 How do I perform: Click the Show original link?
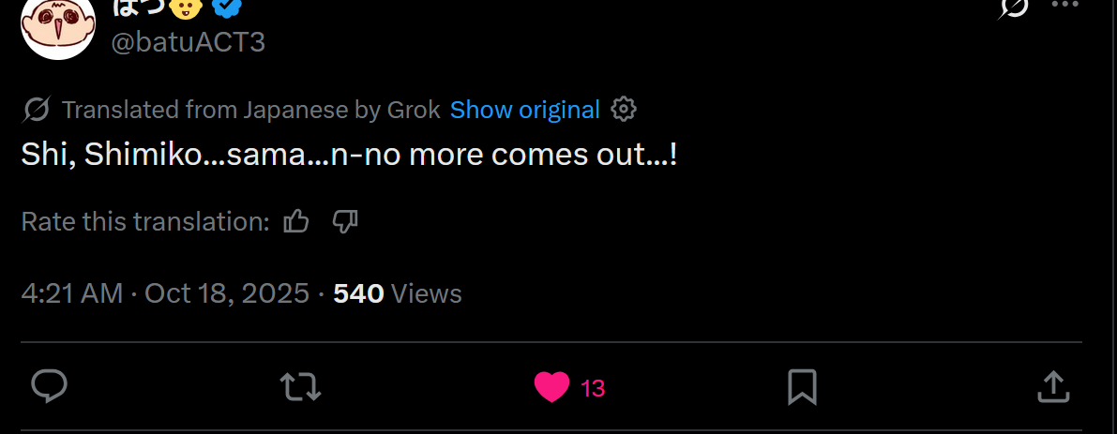click(x=524, y=111)
